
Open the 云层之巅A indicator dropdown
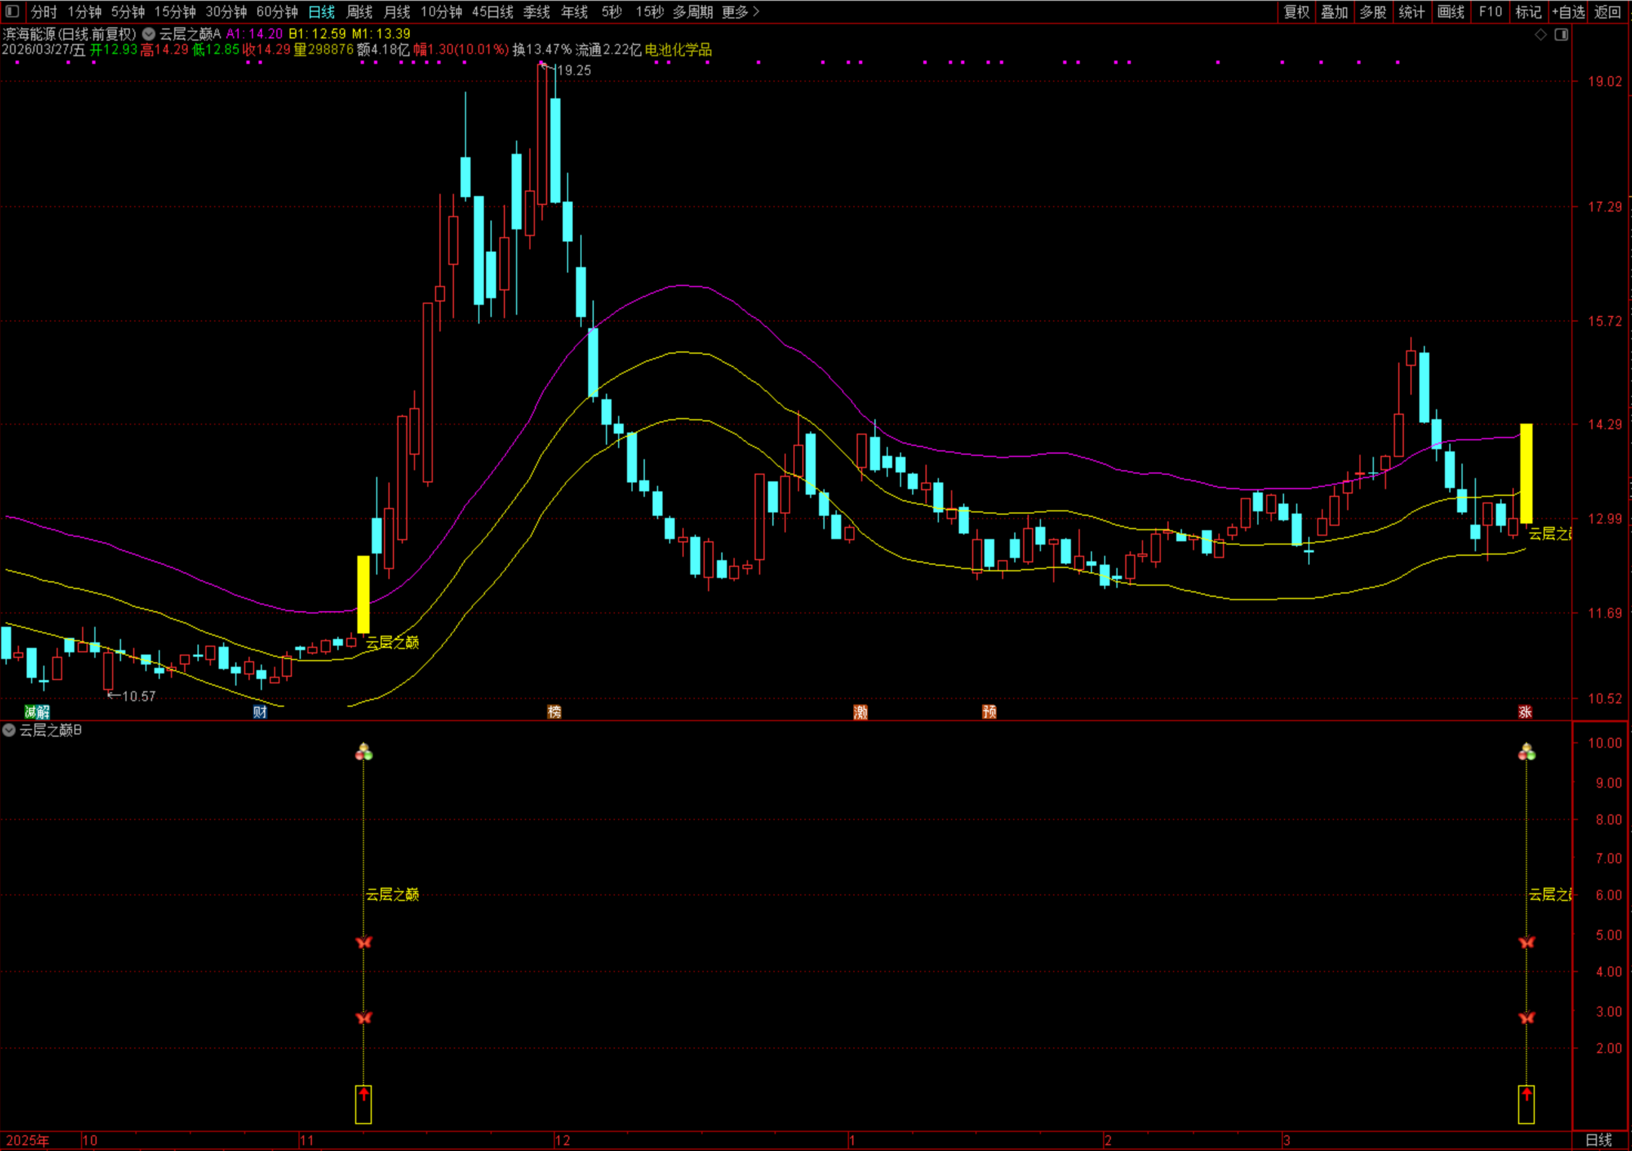[x=149, y=33]
